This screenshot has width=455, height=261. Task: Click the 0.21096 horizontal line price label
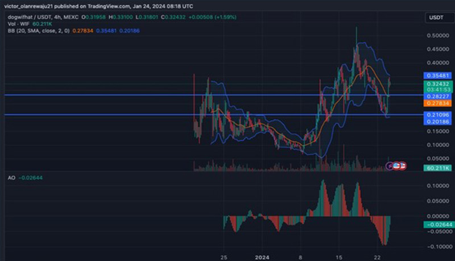pos(437,115)
